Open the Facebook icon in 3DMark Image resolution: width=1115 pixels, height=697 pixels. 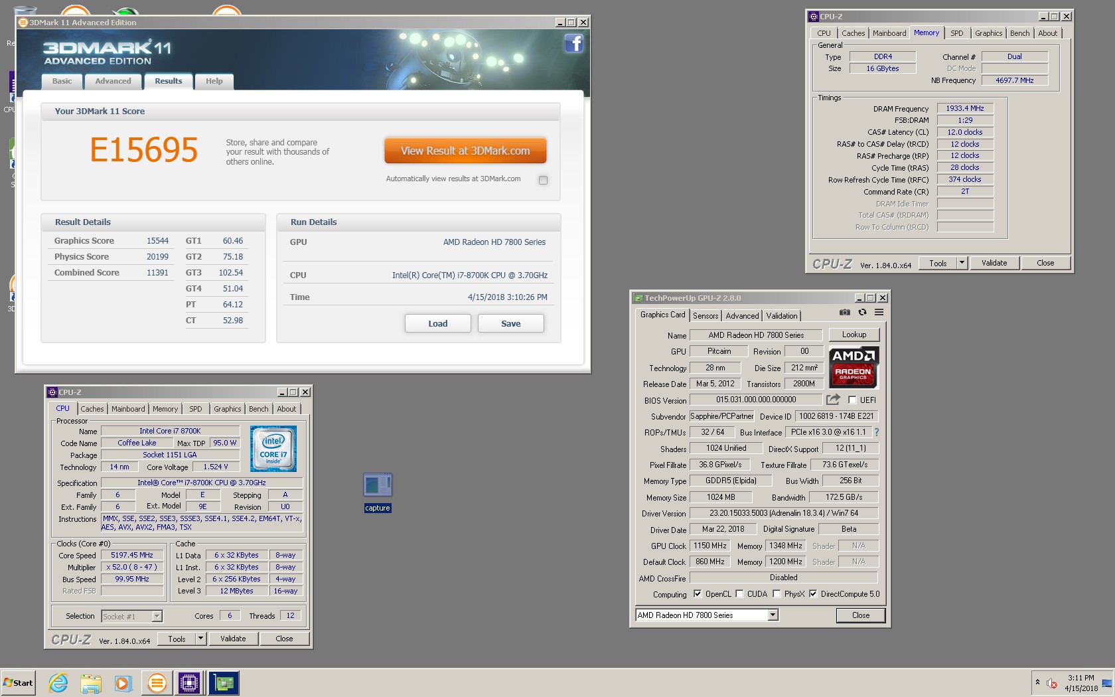pyautogui.click(x=573, y=44)
